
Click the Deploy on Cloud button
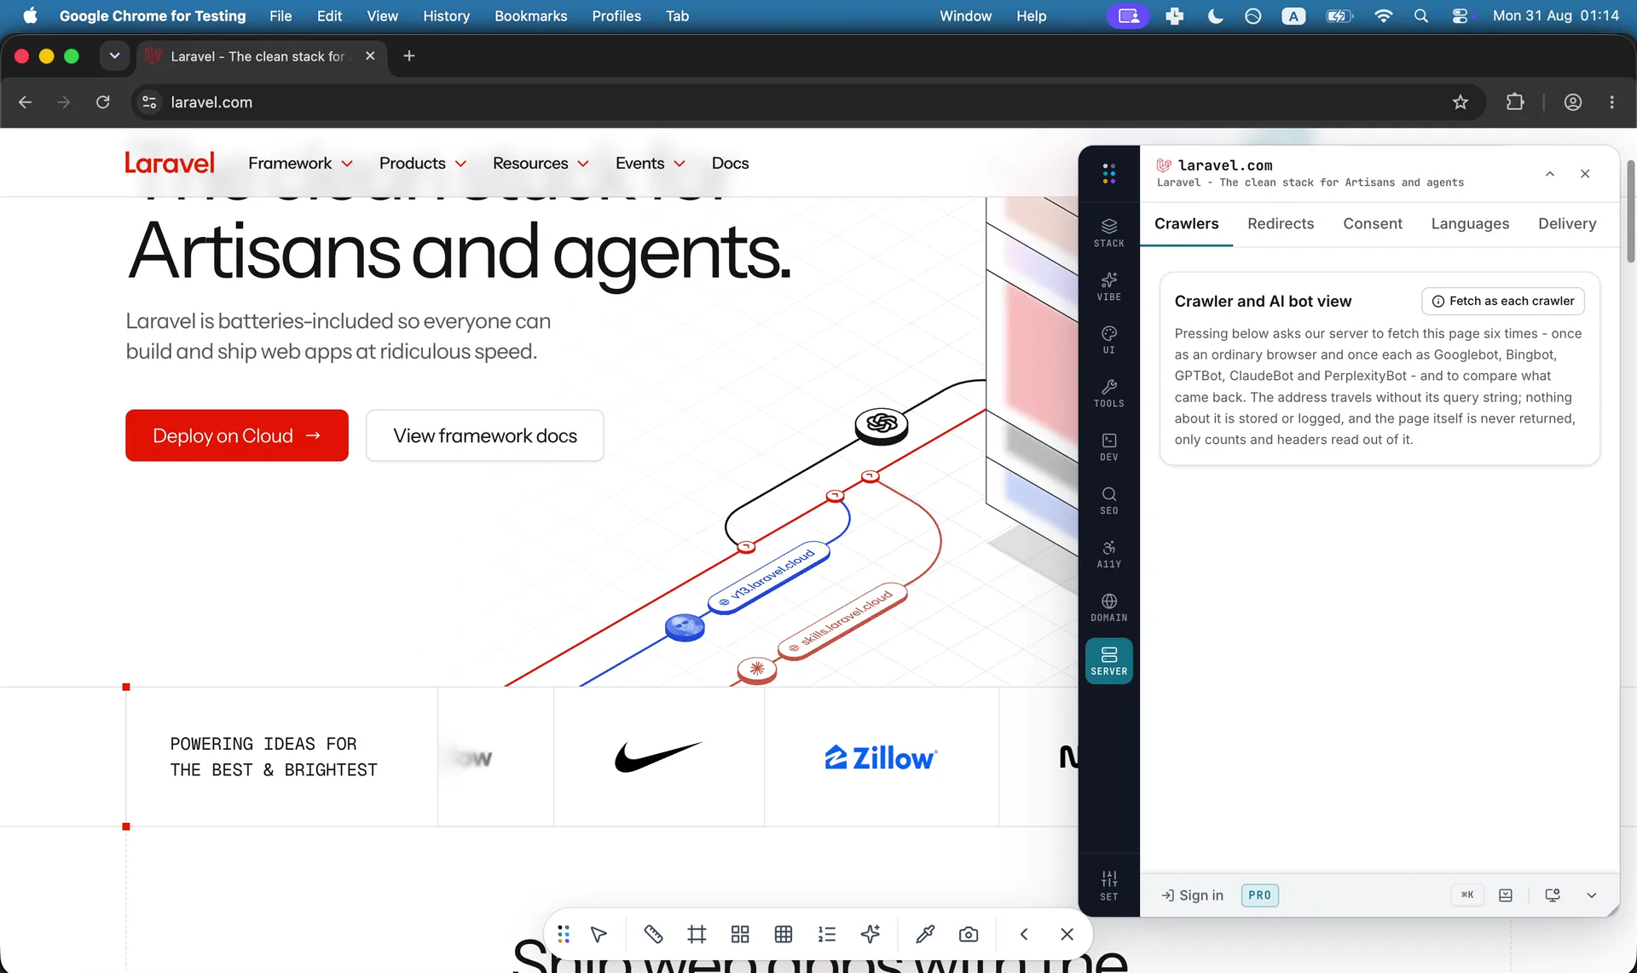[237, 435]
